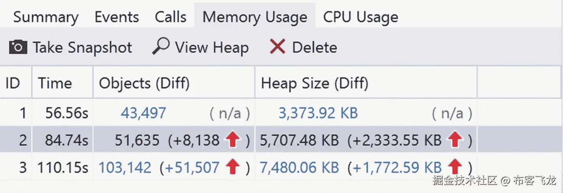Sort by Heap Size (Diff) column header
The image size is (563, 193).
[315, 83]
